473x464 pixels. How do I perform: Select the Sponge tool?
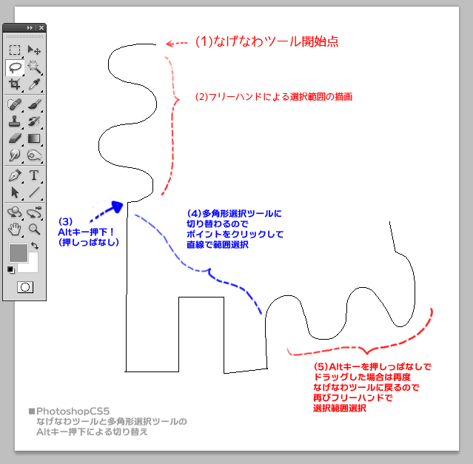click(34, 155)
